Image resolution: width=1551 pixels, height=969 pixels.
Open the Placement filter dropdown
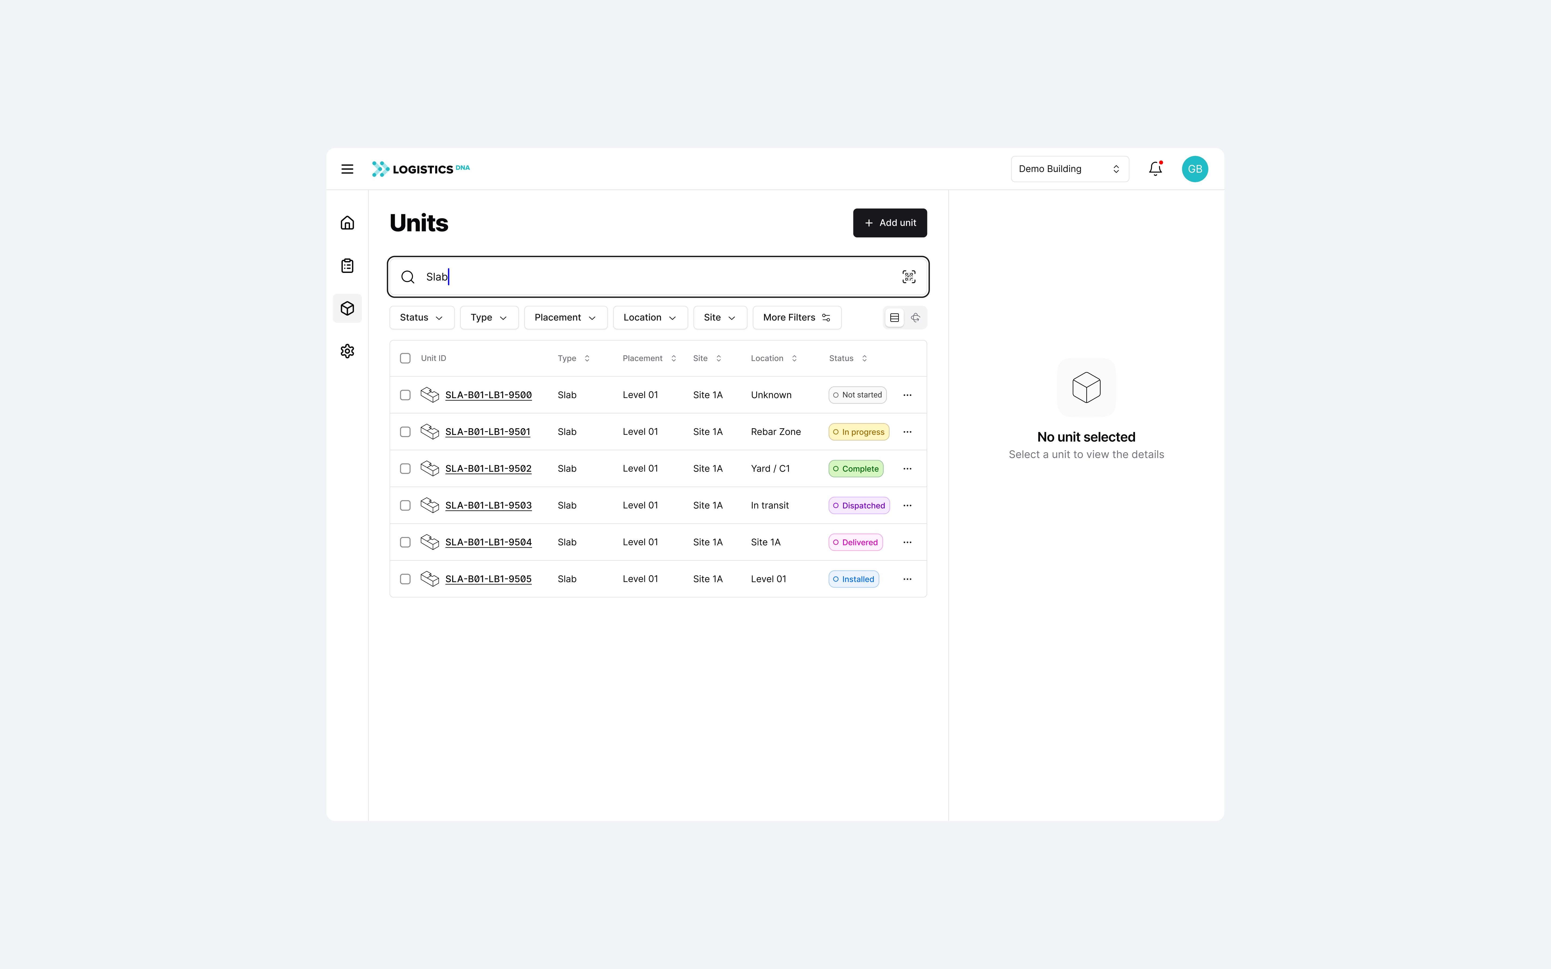[x=565, y=318]
